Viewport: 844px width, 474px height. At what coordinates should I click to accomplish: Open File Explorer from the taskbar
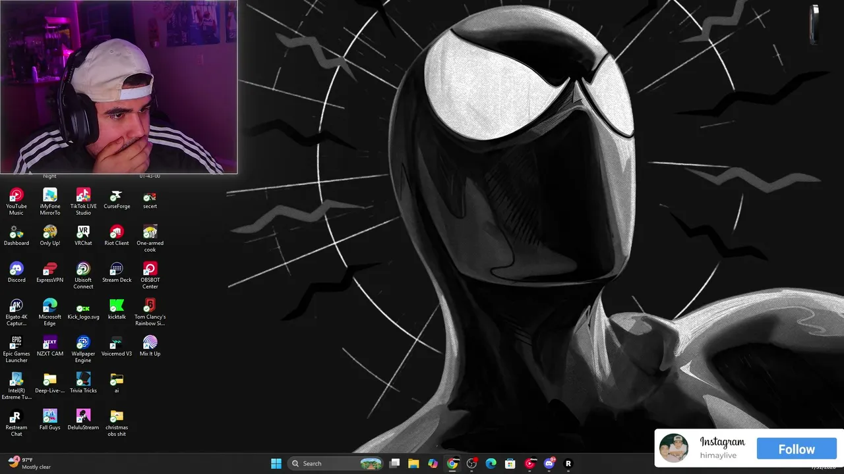tap(413, 463)
